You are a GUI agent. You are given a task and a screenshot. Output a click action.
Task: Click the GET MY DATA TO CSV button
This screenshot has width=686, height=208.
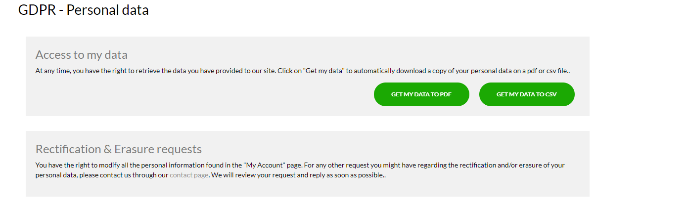point(527,94)
